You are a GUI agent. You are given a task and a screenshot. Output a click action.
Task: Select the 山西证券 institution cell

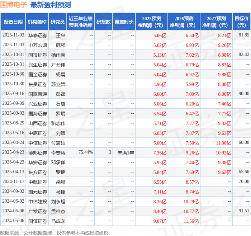pos(38,123)
